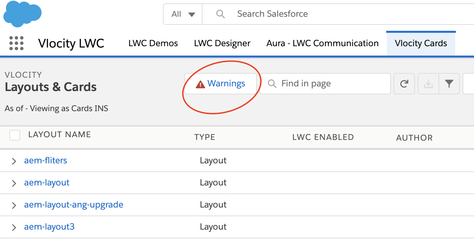Open the aem-fliters layout link
The image size is (474, 245).
tap(46, 160)
